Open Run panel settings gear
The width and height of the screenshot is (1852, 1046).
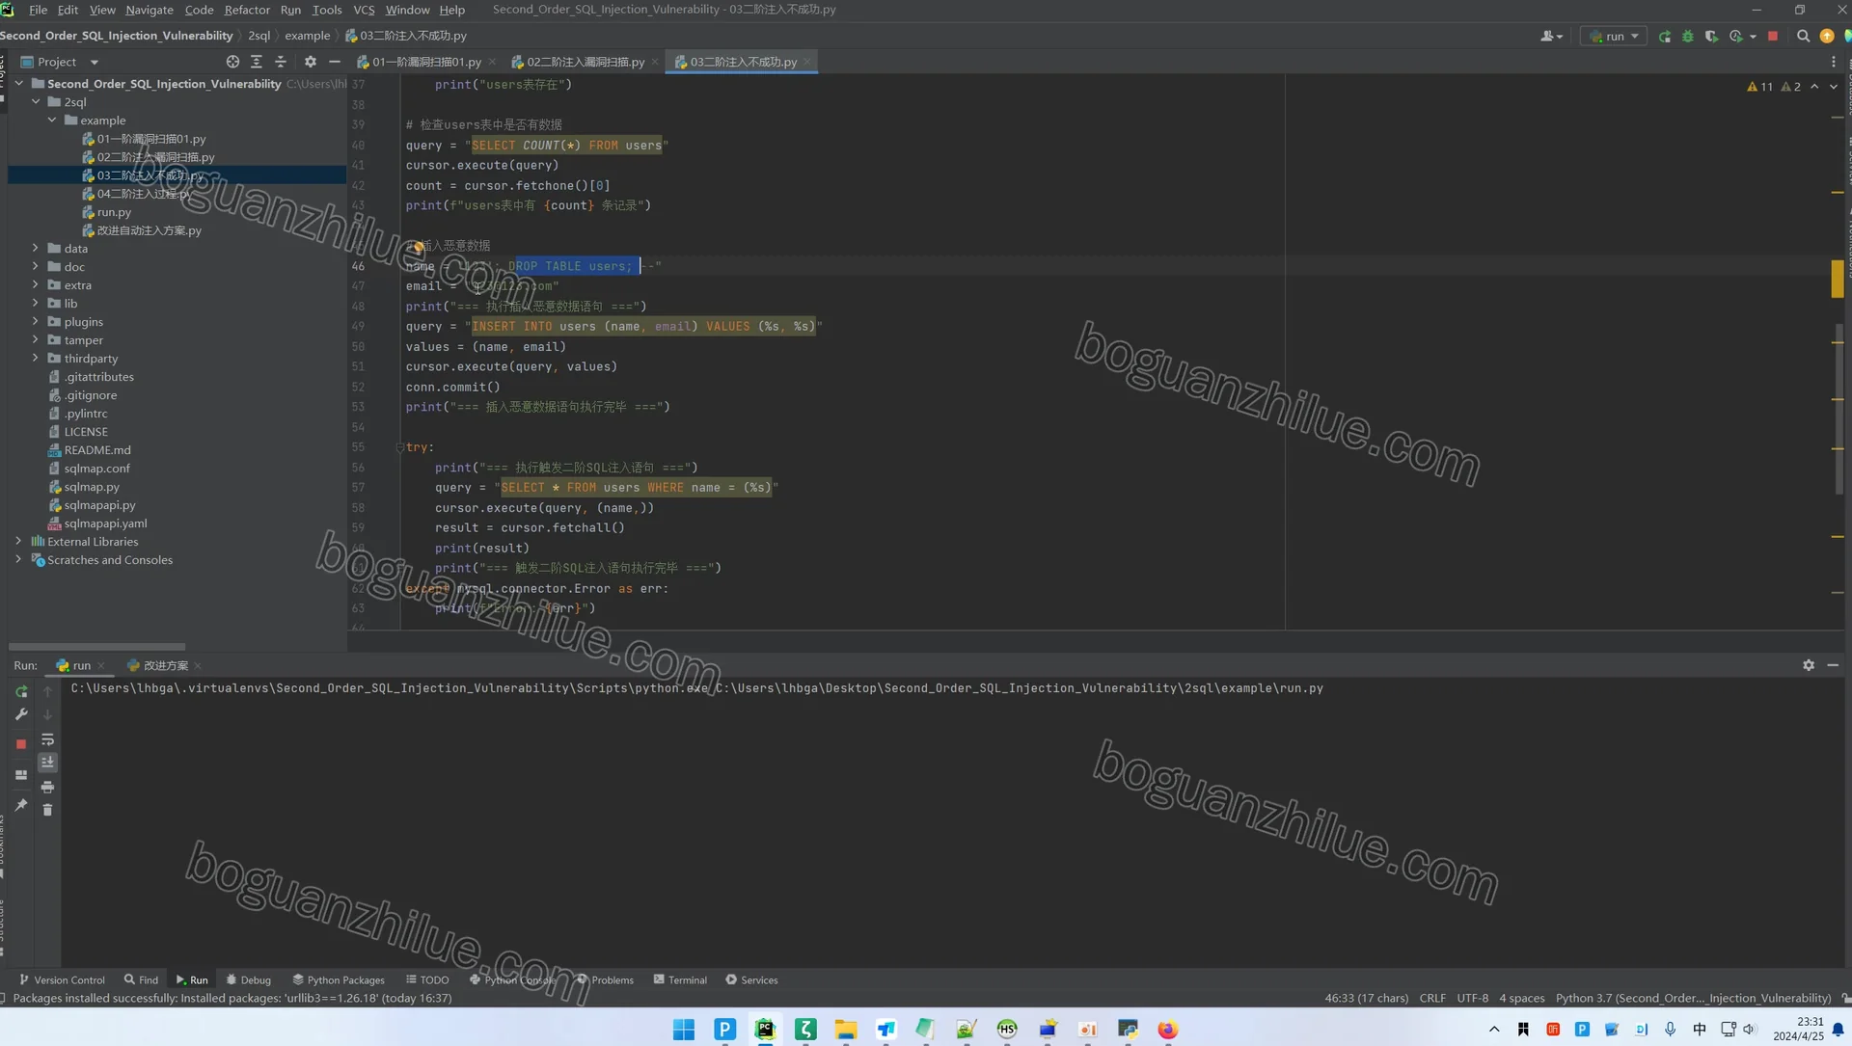(1809, 665)
